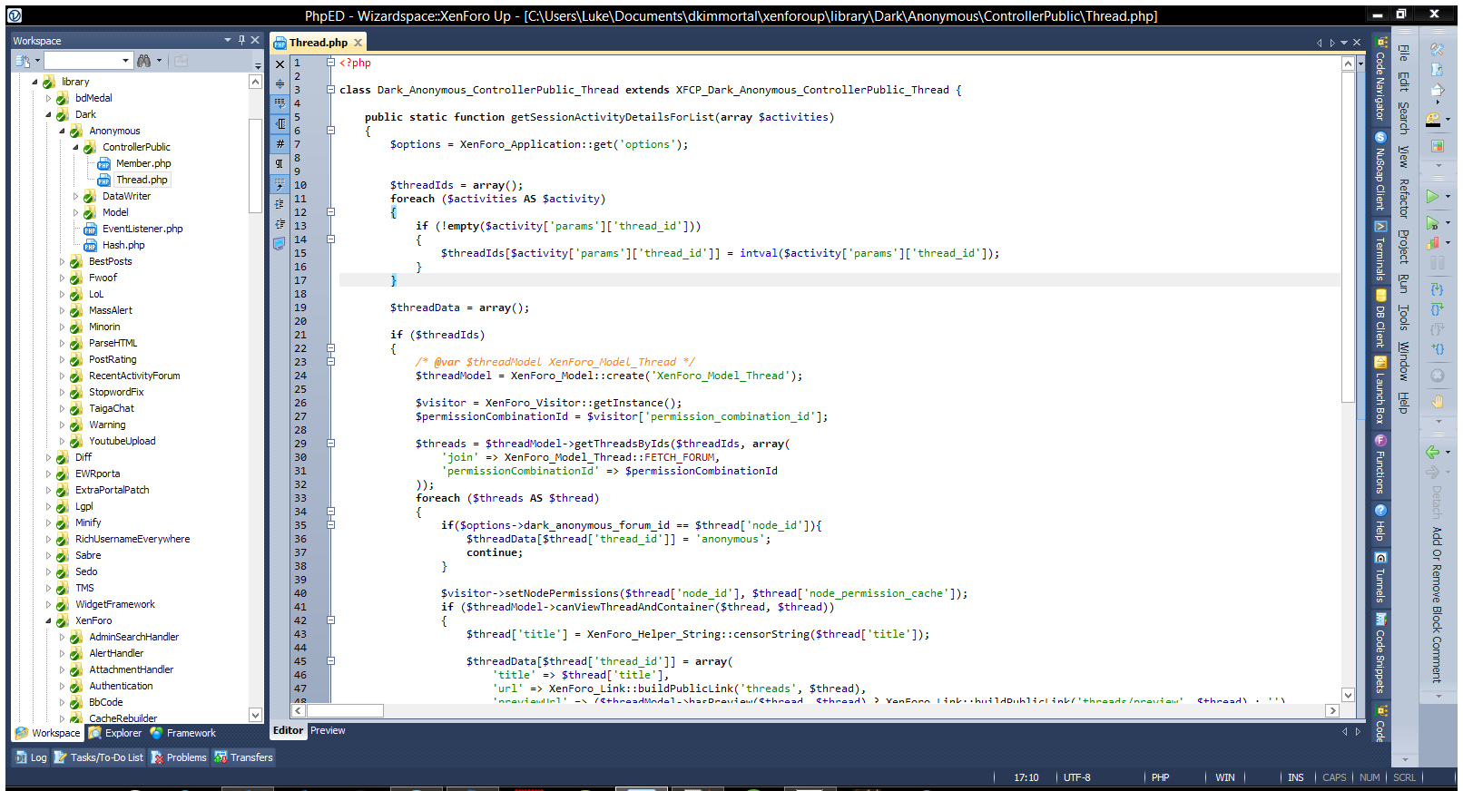Collapse the ControllerPublic folder
This screenshot has height=791, width=1463.
coord(76,147)
